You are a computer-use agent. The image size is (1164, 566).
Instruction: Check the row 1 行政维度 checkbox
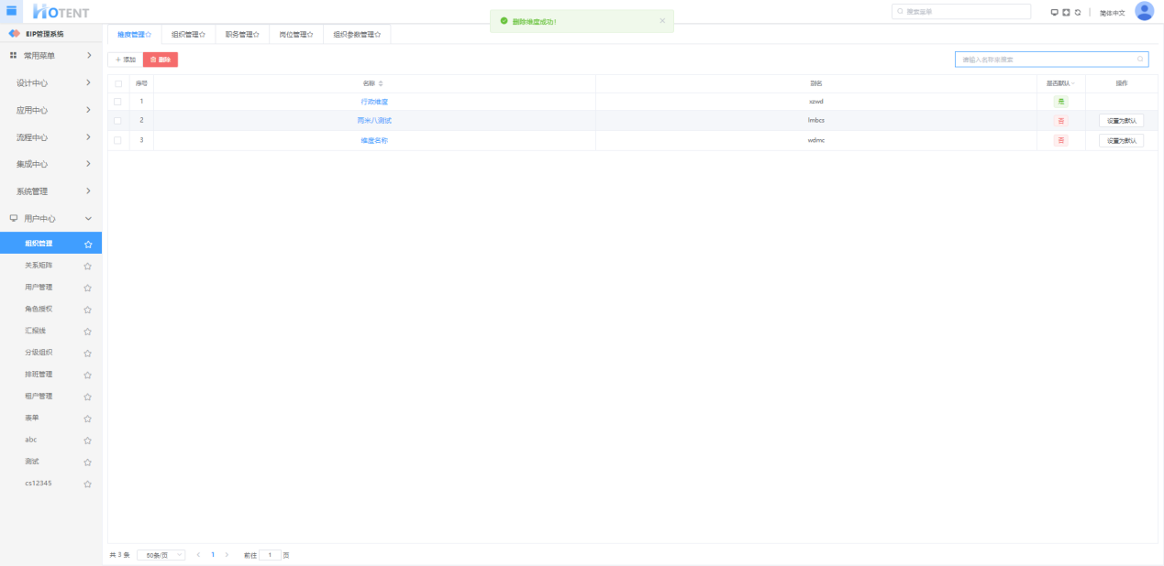117,102
